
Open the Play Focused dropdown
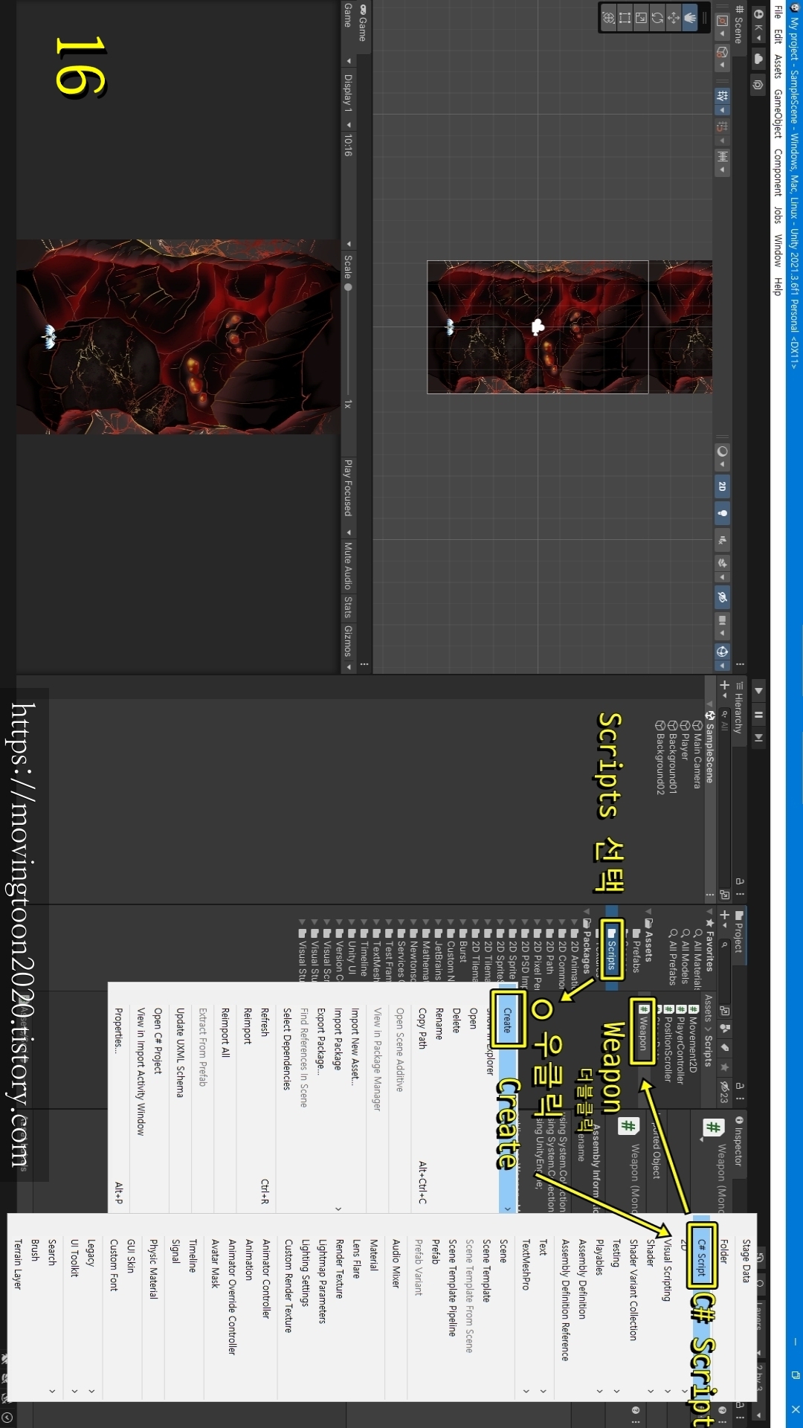347,497
